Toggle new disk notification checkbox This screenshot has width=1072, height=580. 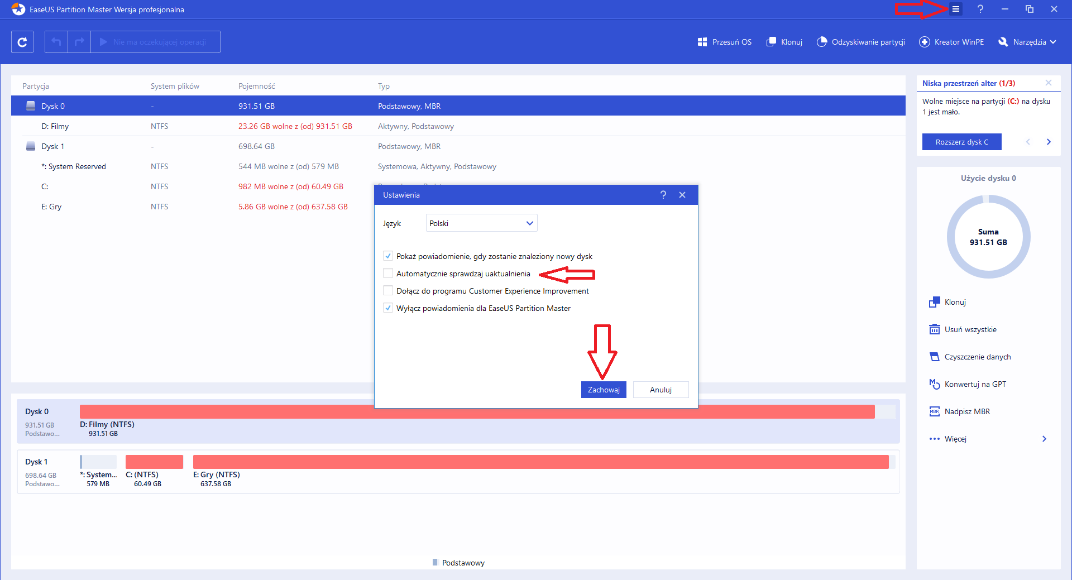click(388, 256)
